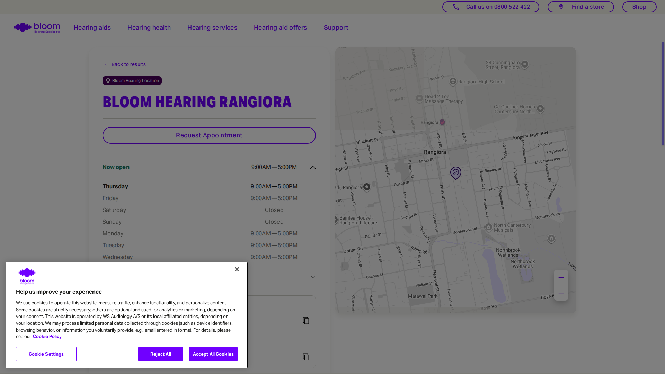Click the 28 Cunningham Street map marker
The image size is (665, 374).
(x=525, y=64)
